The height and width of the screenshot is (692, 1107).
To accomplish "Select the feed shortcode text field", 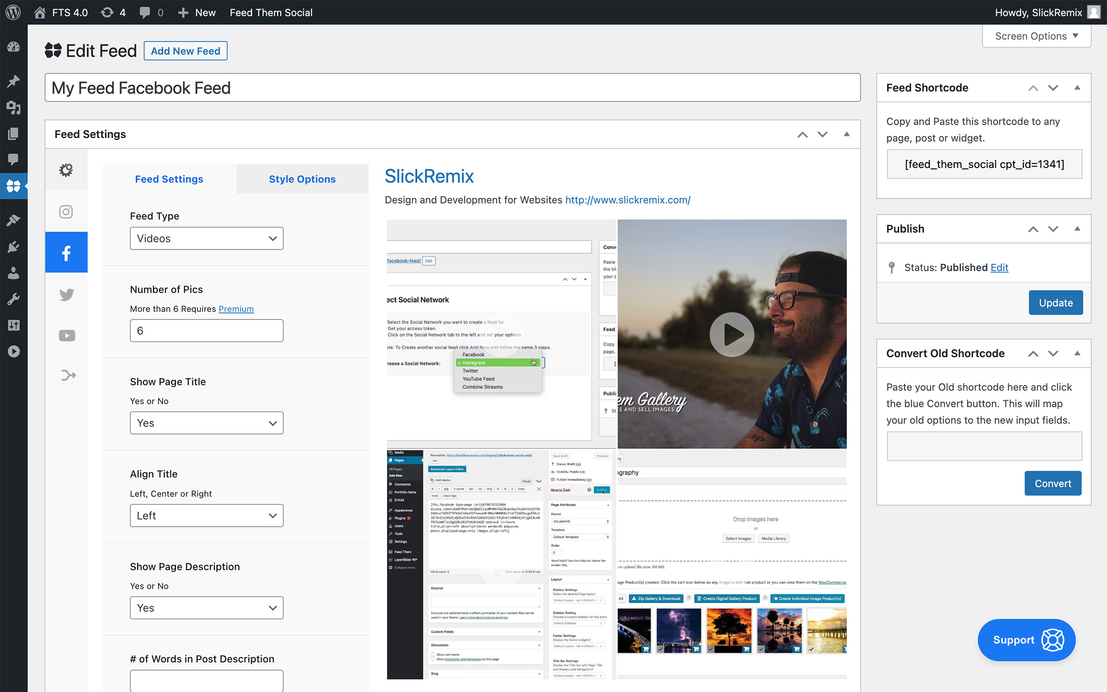I will (x=984, y=164).
